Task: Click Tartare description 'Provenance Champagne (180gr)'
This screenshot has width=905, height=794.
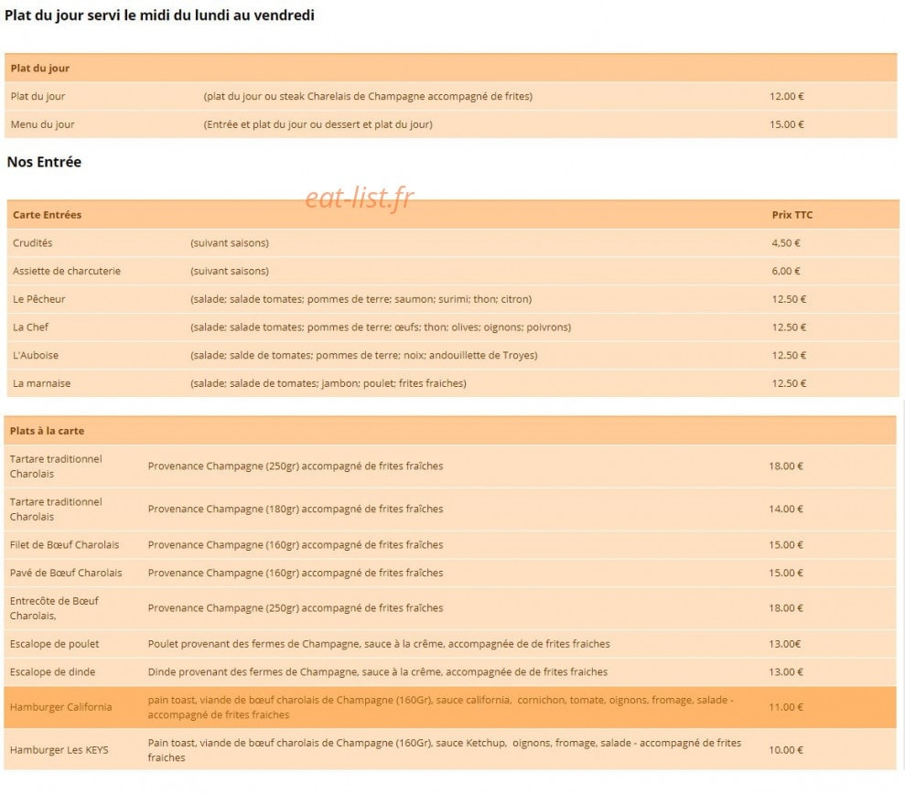Action: click(295, 509)
